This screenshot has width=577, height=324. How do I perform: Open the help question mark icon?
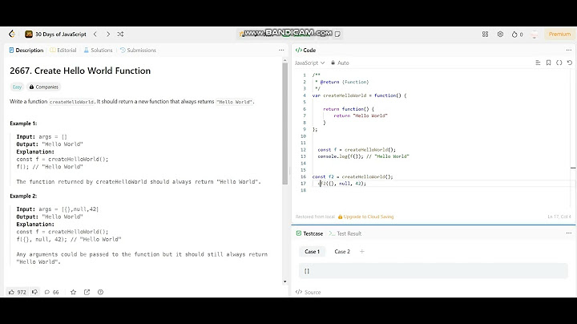tap(100, 292)
